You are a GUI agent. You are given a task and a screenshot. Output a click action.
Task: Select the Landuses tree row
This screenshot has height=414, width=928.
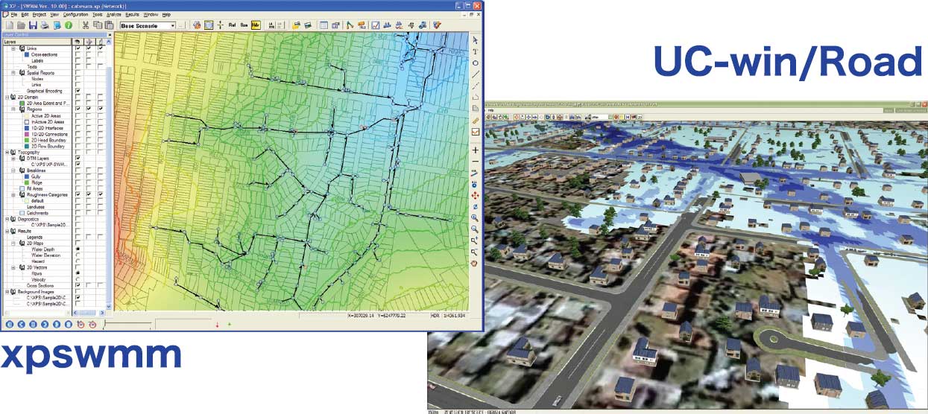[37, 206]
